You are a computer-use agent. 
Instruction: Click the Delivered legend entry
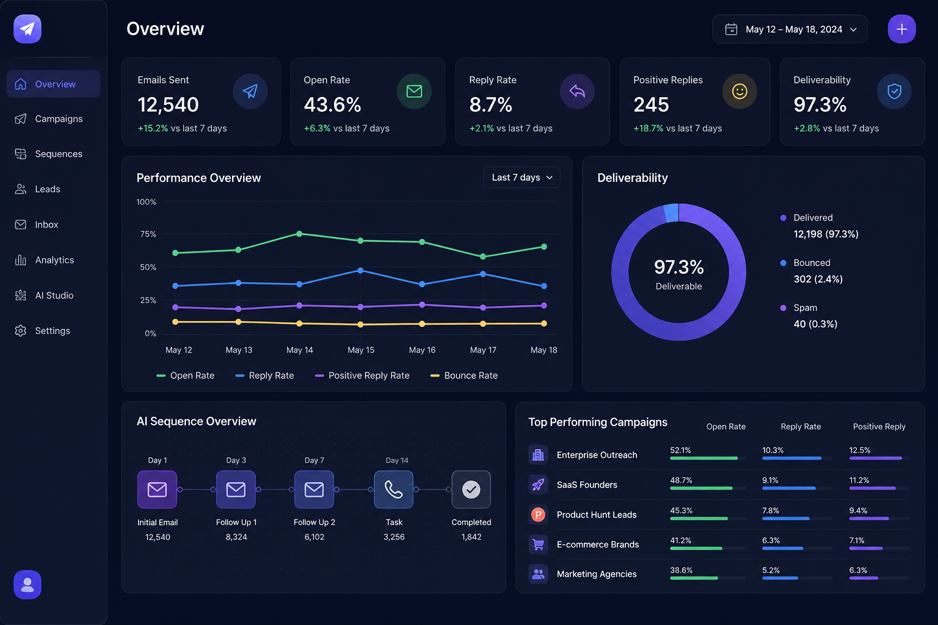tap(819, 226)
